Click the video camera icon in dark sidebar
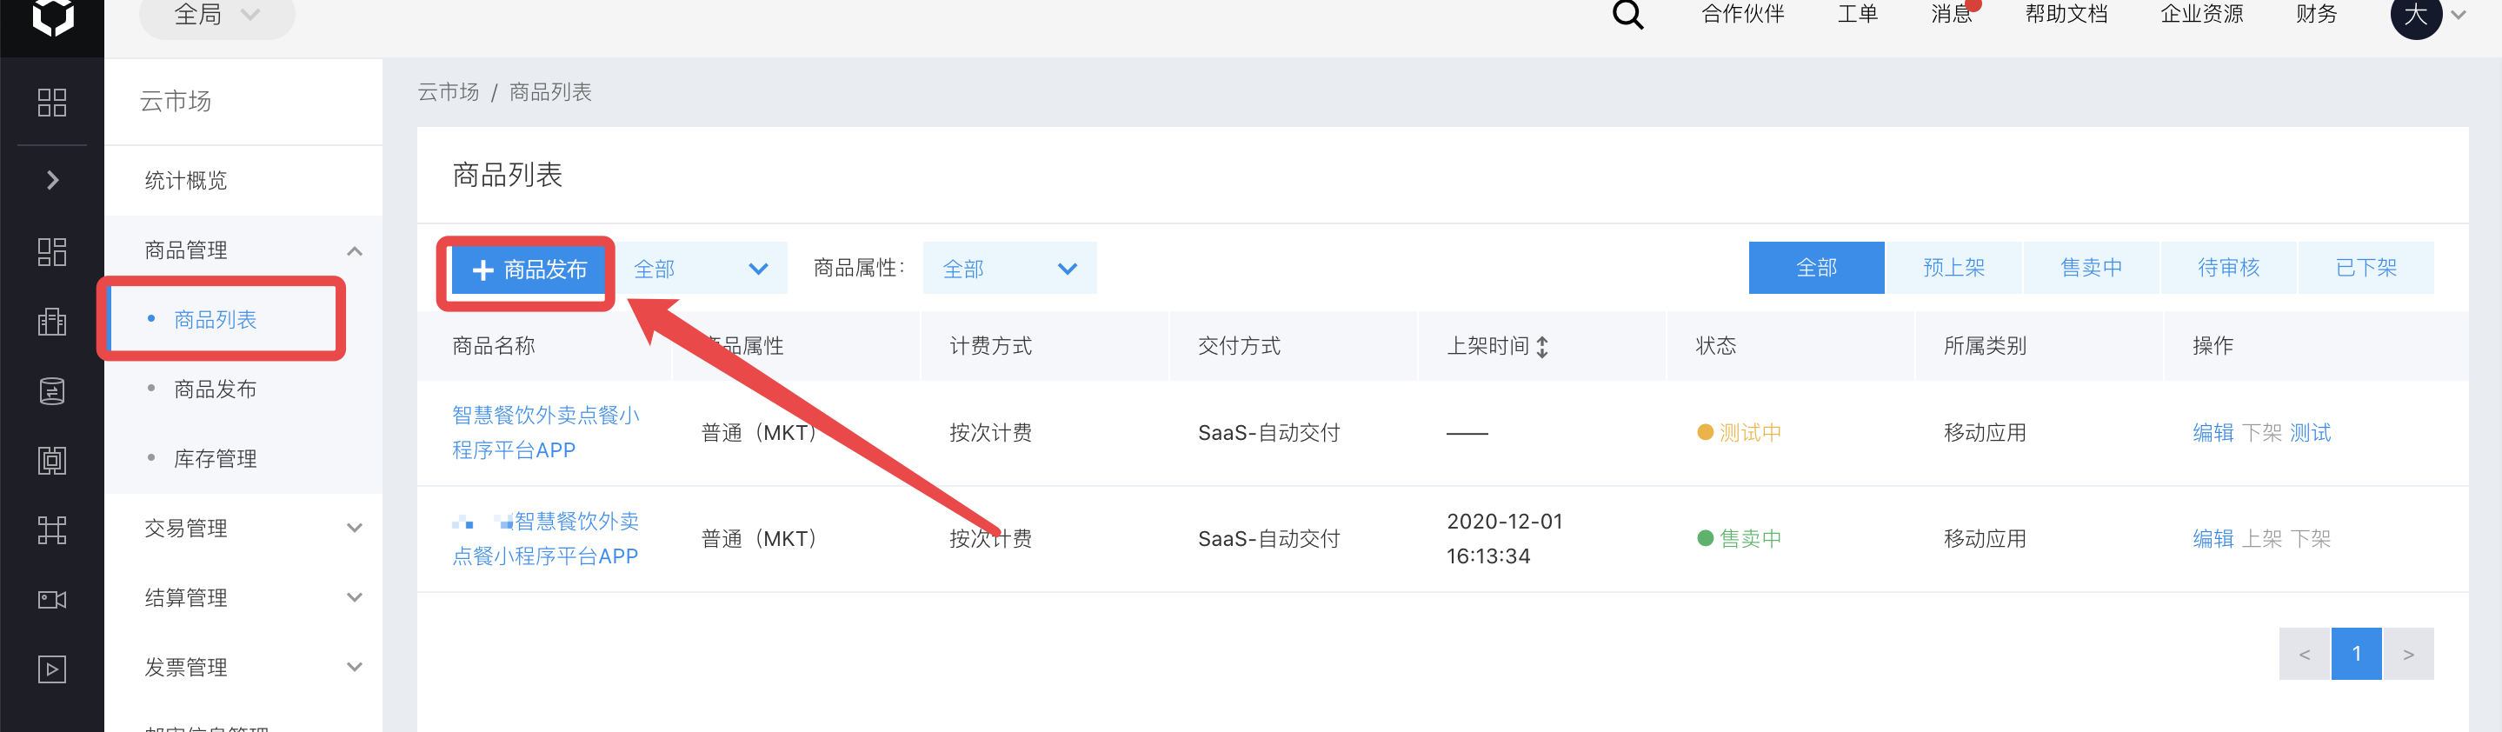Image resolution: width=2502 pixels, height=732 pixels. pyautogui.click(x=52, y=600)
